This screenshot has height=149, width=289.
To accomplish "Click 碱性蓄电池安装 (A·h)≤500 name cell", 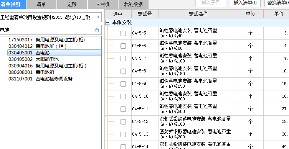I will pos(198,109).
